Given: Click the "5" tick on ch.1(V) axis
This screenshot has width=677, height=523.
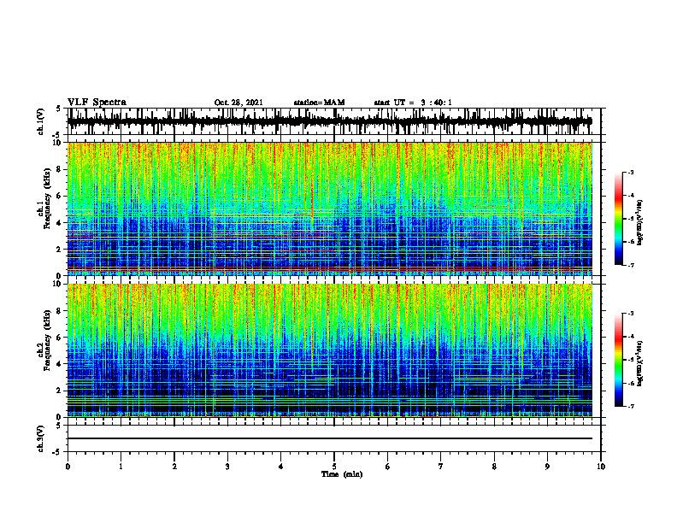Looking at the screenshot, I should coord(60,109).
